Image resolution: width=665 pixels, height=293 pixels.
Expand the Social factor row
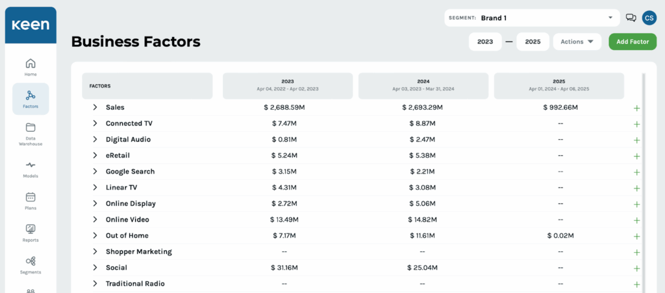coord(95,268)
